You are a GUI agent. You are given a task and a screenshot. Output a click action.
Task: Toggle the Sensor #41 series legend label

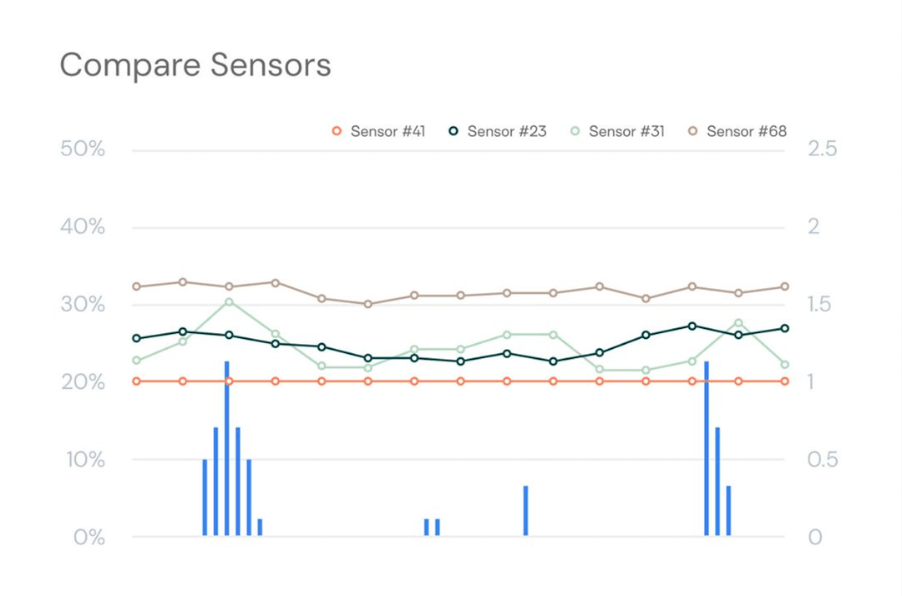tap(388, 131)
